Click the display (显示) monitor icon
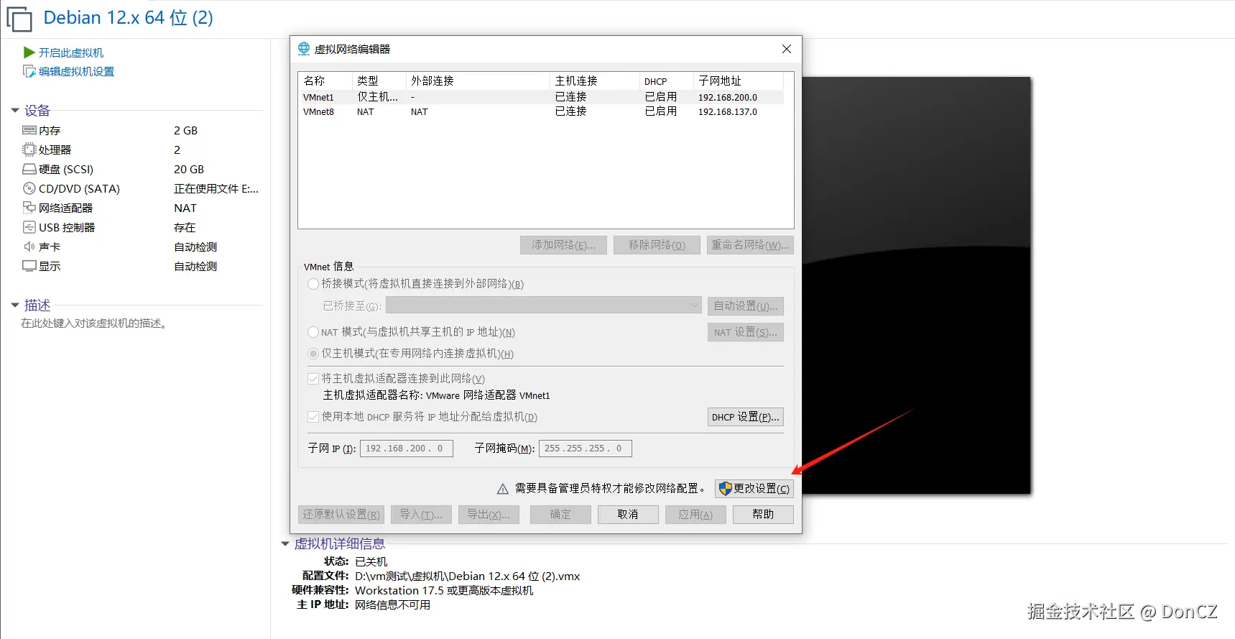The height and width of the screenshot is (639, 1235). click(x=29, y=266)
